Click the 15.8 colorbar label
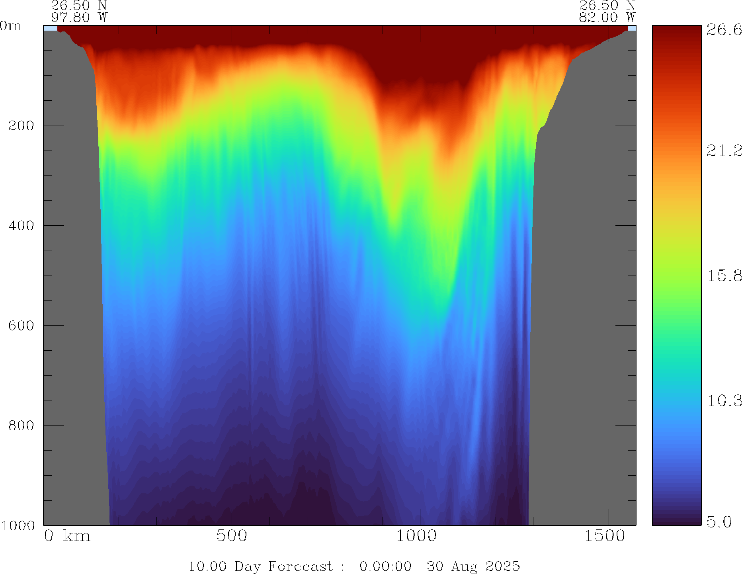 (x=724, y=276)
